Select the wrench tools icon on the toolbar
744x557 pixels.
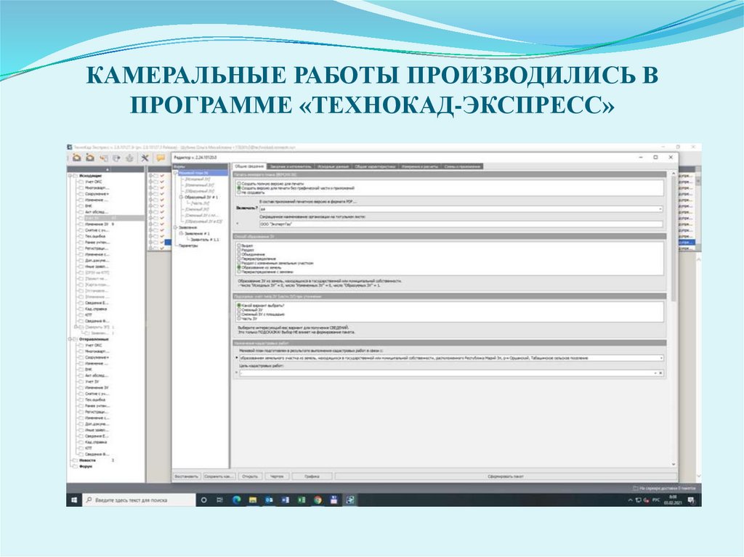145,158
